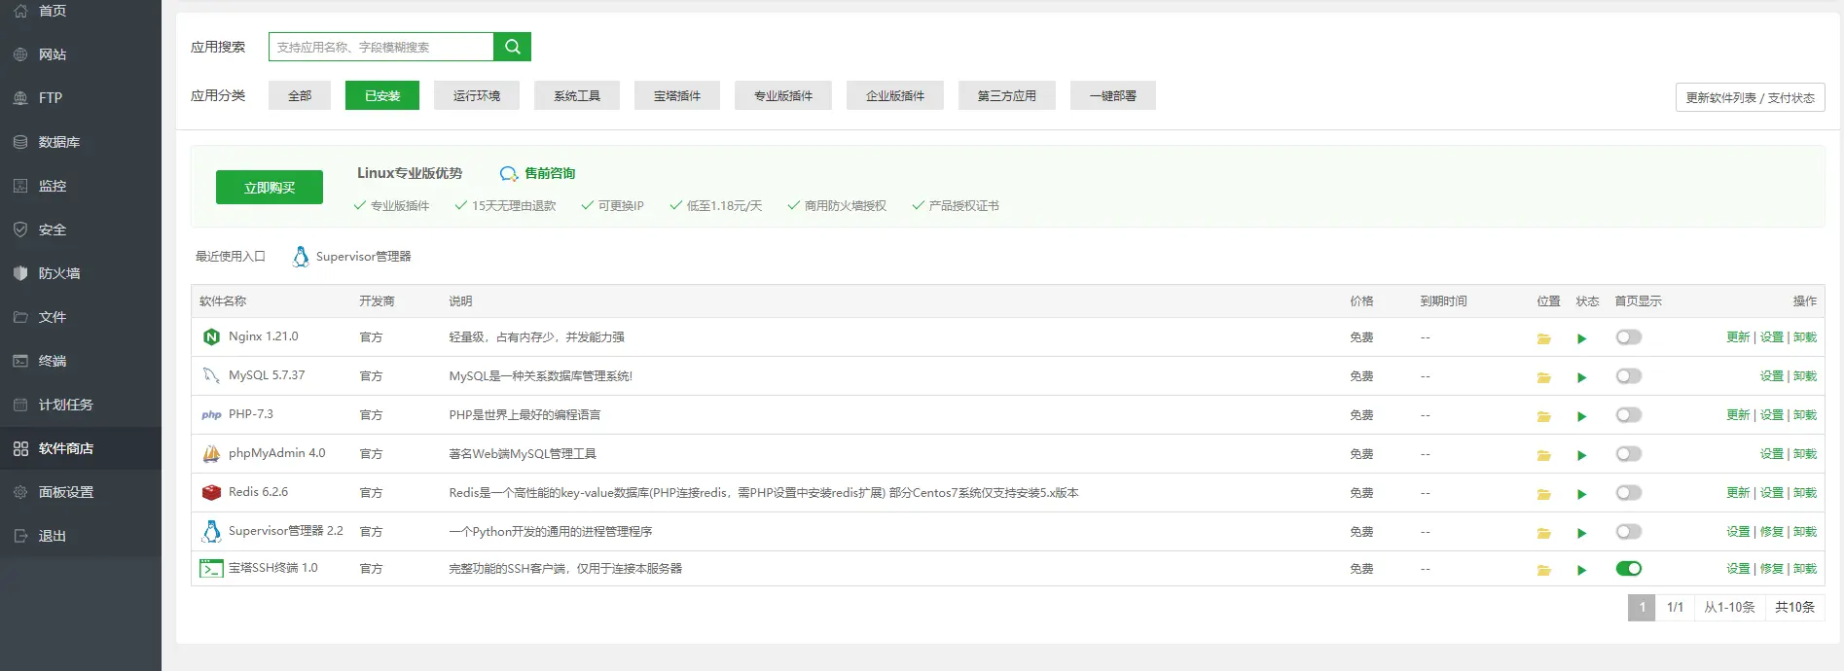Click the run status arrow for Nginx
This screenshot has width=1844, height=671.
(x=1582, y=338)
